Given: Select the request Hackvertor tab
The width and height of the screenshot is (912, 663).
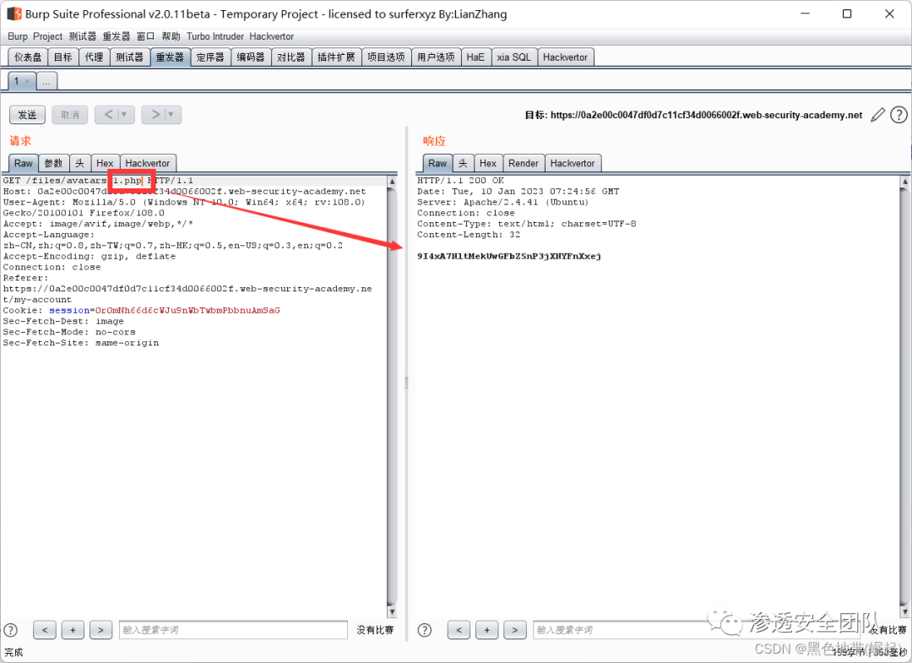Looking at the screenshot, I should [148, 163].
